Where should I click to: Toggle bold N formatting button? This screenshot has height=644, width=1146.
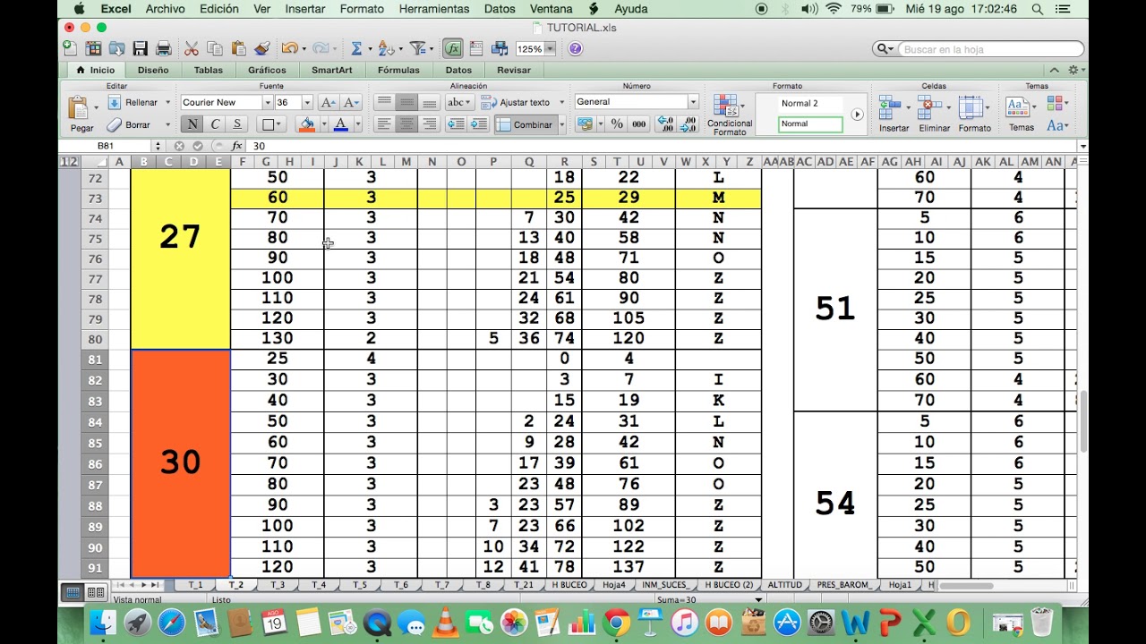(x=192, y=124)
